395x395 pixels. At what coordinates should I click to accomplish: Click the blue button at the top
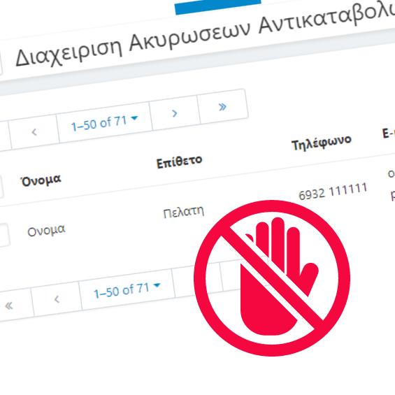click(x=218, y=7)
